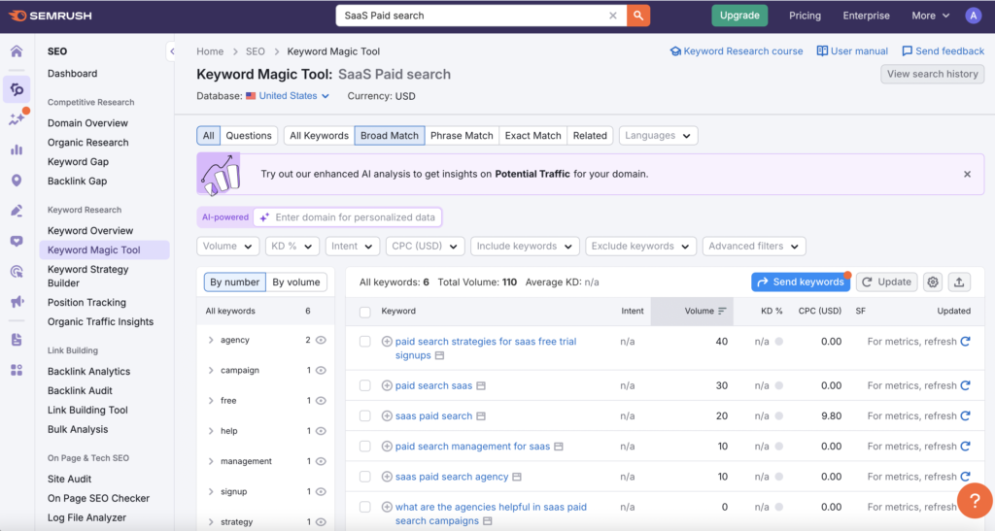The image size is (995, 531).
Task: Click the Send keywords button
Action: point(800,282)
